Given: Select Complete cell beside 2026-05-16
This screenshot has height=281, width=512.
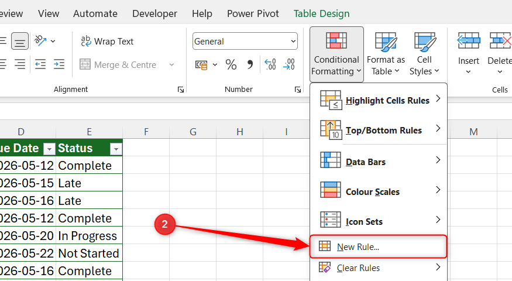Looking at the screenshot, I should tap(89, 271).
